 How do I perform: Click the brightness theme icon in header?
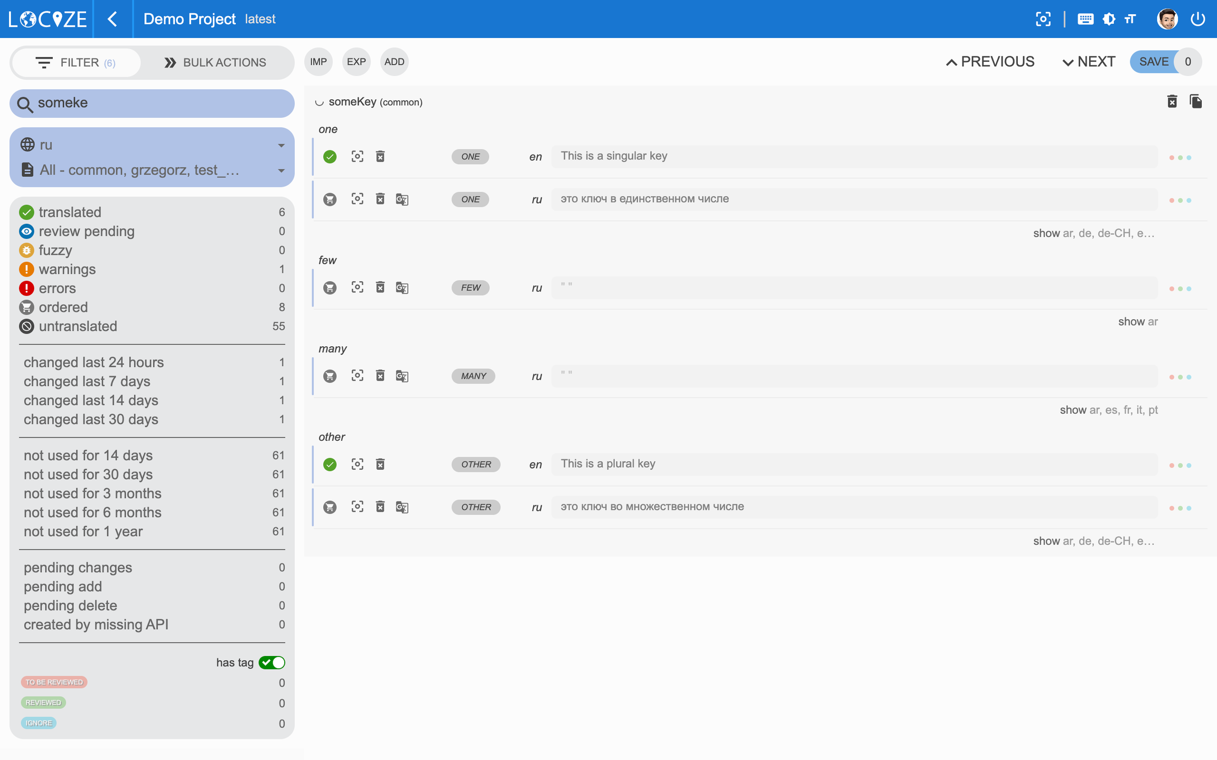(1109, 19)
